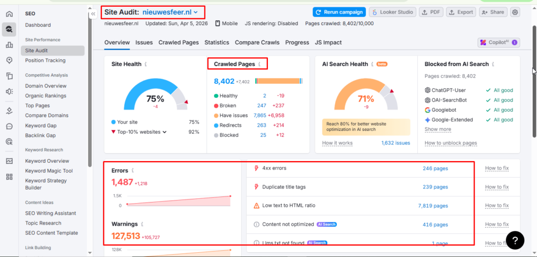This screenshot has width=537, height=257.
Task: Click the Export button
Action: click(x=461, y=12)
